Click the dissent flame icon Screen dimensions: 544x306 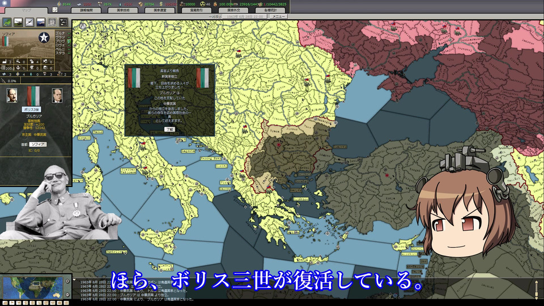pos(215,4)
